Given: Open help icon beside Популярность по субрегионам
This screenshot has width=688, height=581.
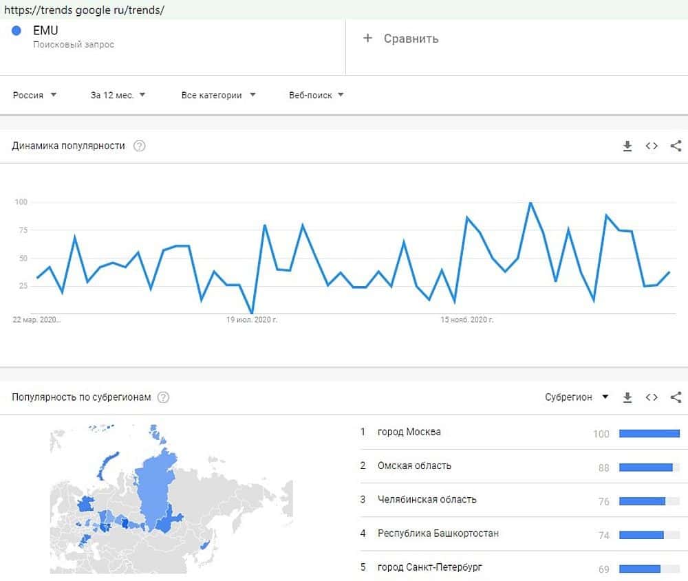Looking at the screenshot, I should [x=163, y=397].
